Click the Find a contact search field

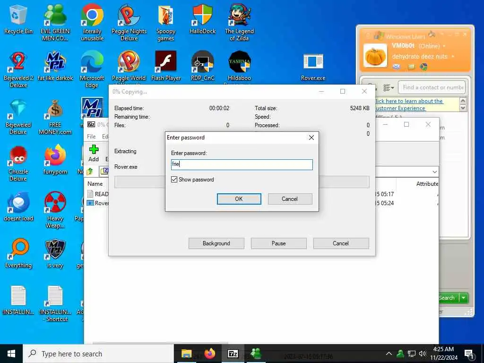point(432,87)
